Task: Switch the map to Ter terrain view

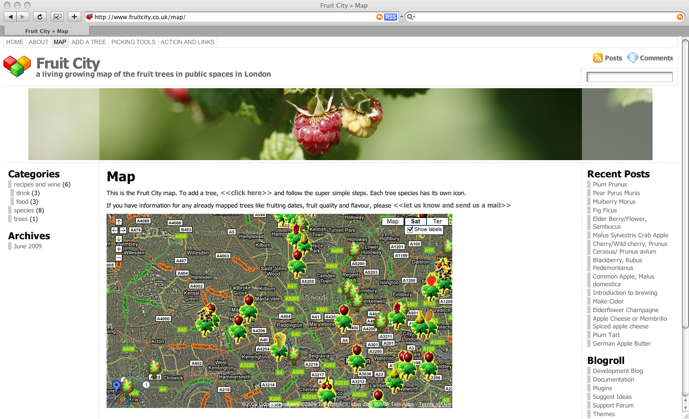Action: (437, 221)
